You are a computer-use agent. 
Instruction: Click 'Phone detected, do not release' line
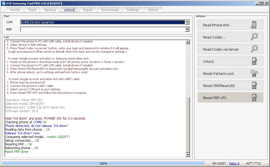[37, 126]
